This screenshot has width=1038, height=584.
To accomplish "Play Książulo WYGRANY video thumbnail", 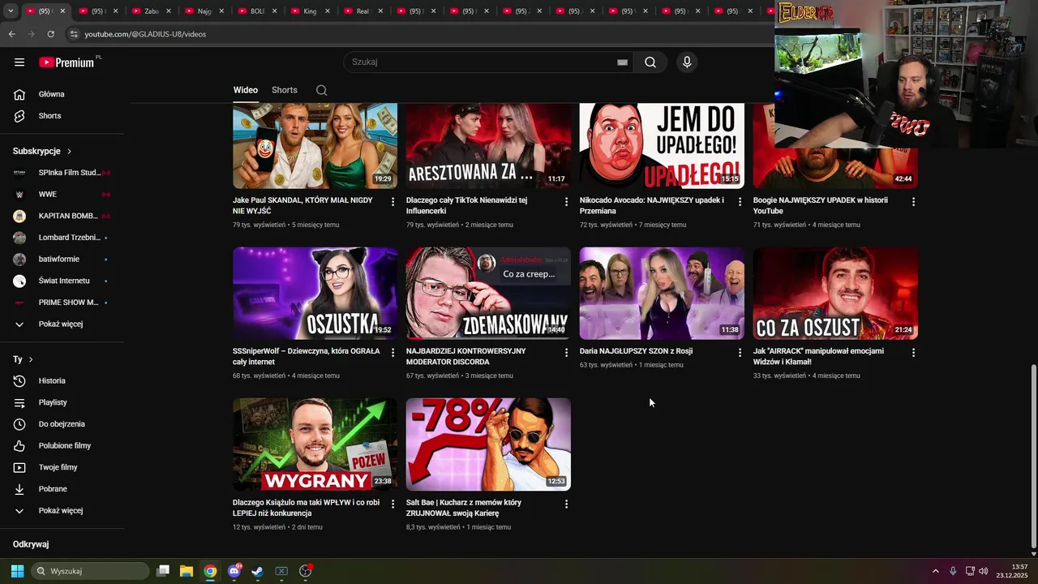I will 315,444.
